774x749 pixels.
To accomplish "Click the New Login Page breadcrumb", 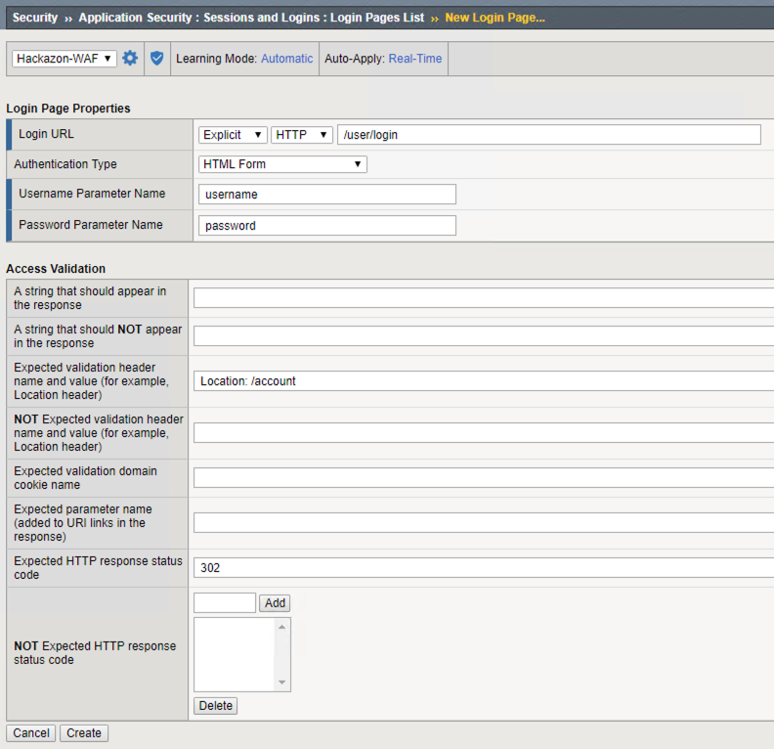I will tap(494, 18).
